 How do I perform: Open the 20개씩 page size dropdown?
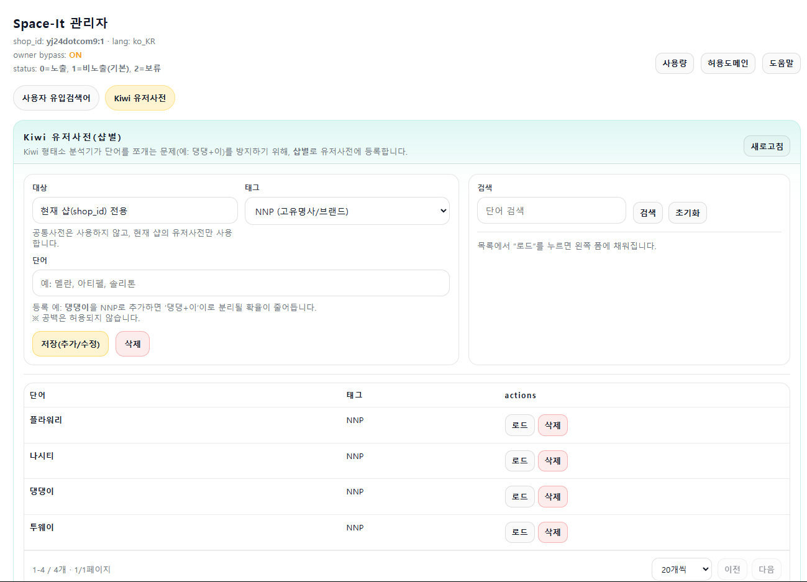[681, 570]
